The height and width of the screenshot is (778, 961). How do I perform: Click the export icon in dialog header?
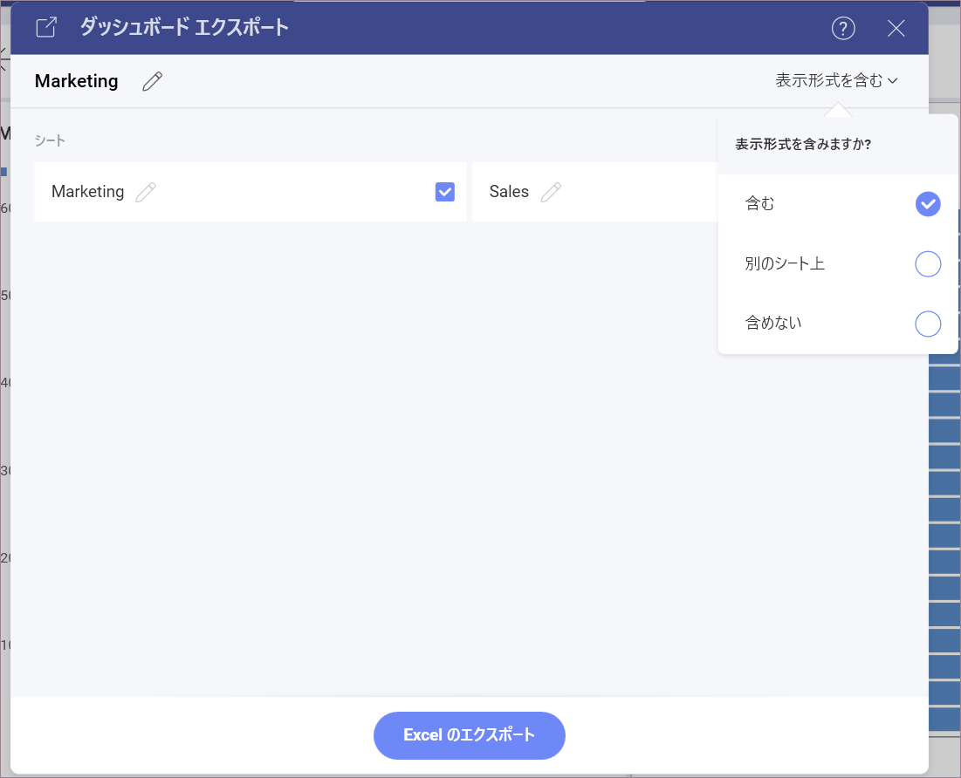click(46, 28)
